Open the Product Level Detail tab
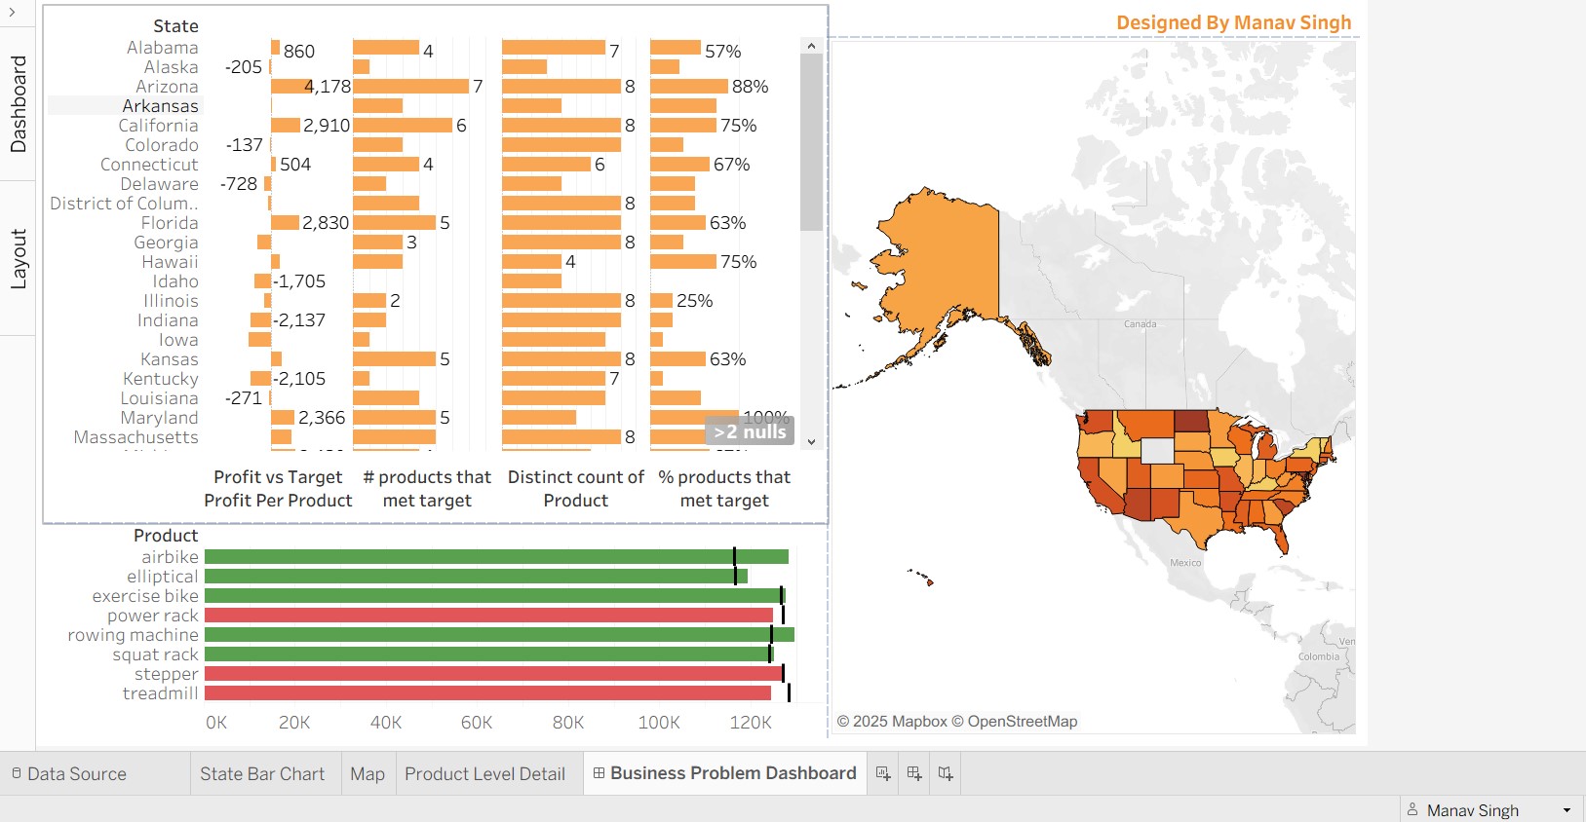The image size is (1586, 822). click(x=484, y=774)
